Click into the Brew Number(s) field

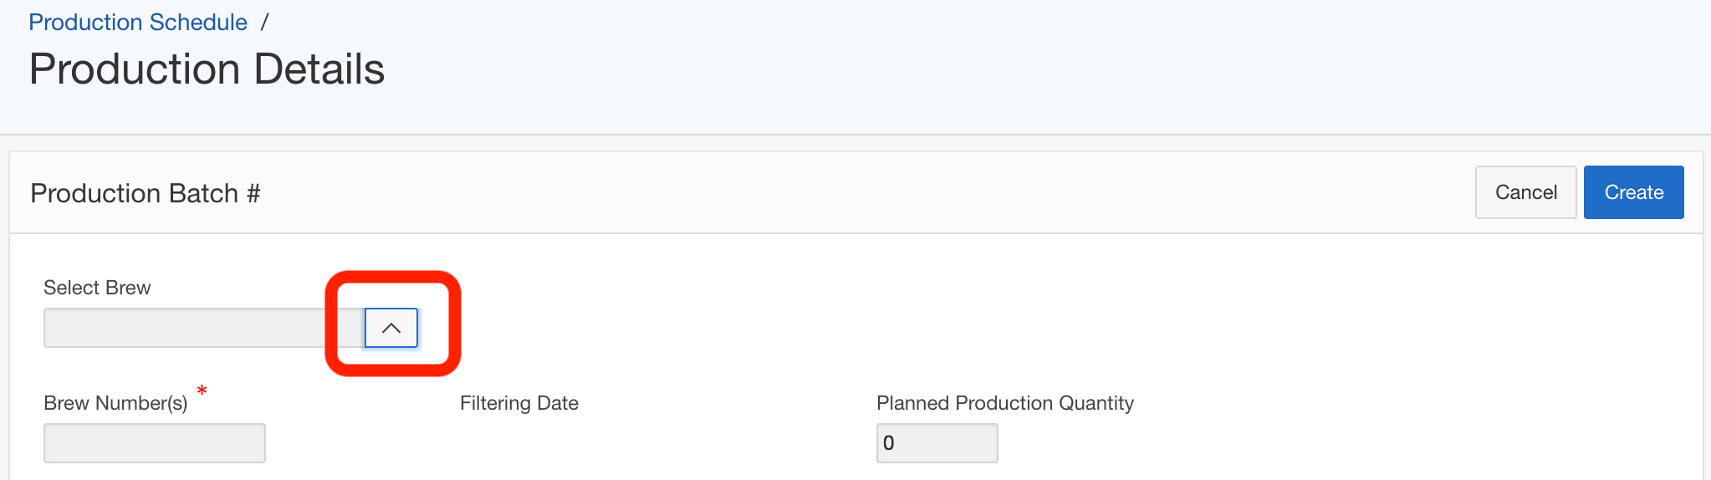tap(155, 443)
